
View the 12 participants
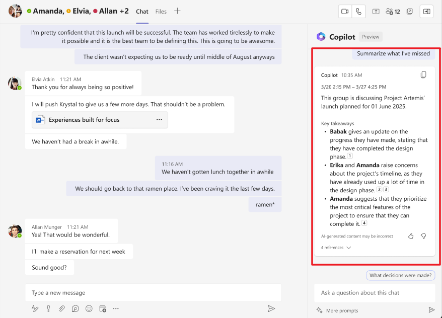pos(393,12)
